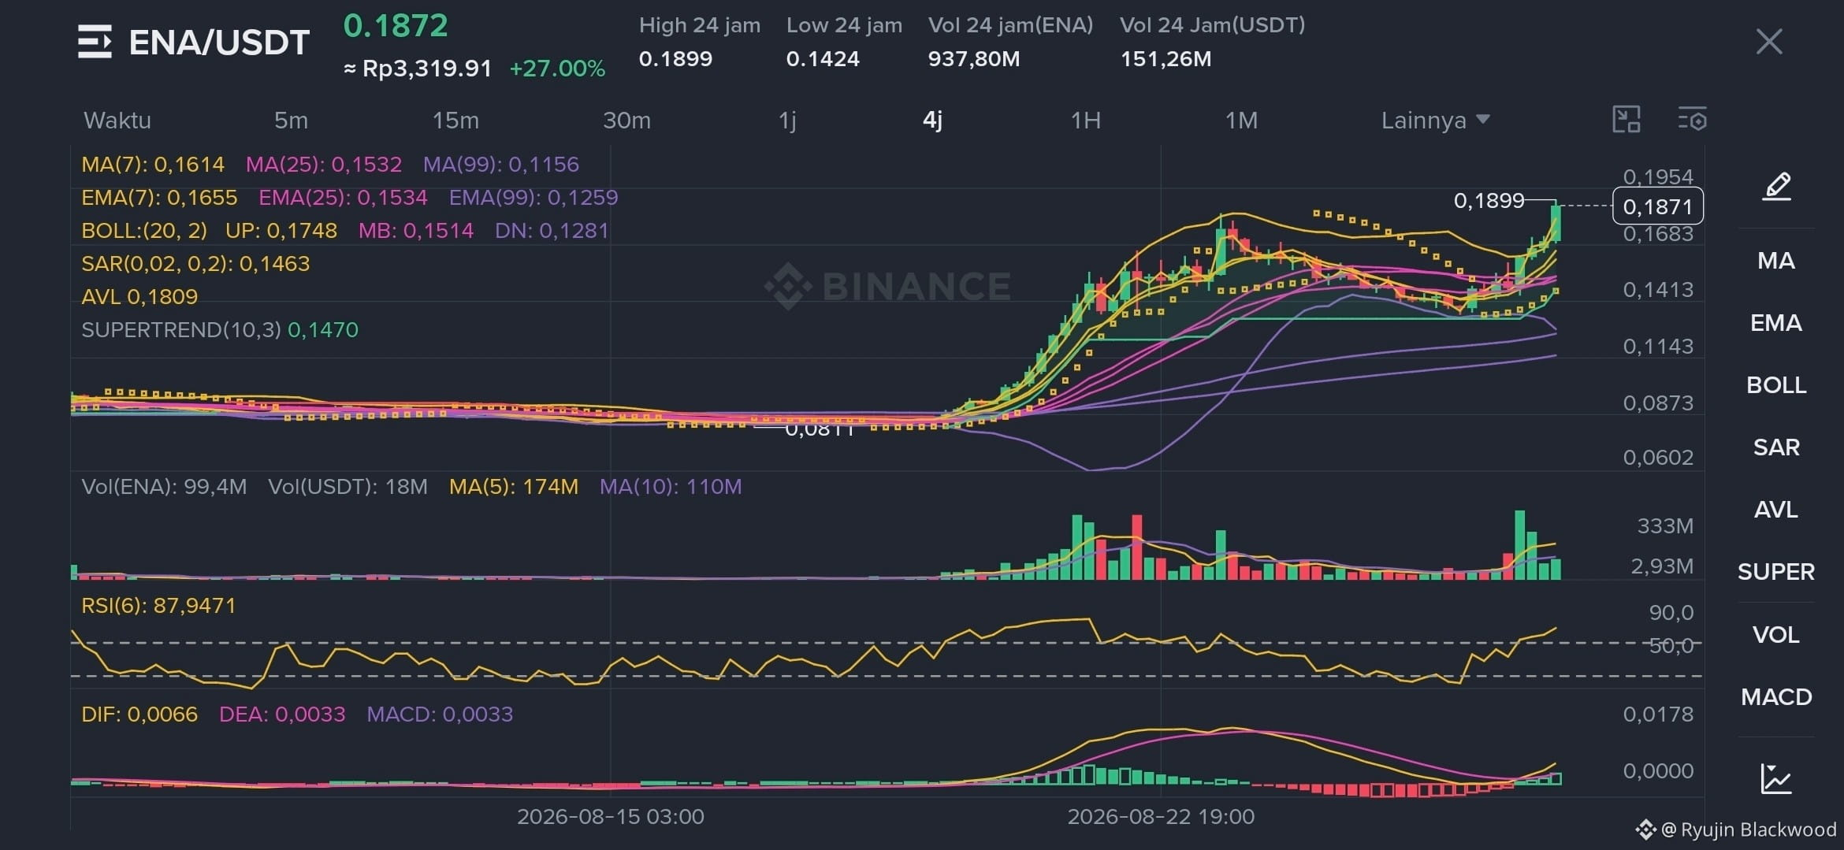
Task: Open the chart layout fullscreen icon
Action: point(1627,120)
